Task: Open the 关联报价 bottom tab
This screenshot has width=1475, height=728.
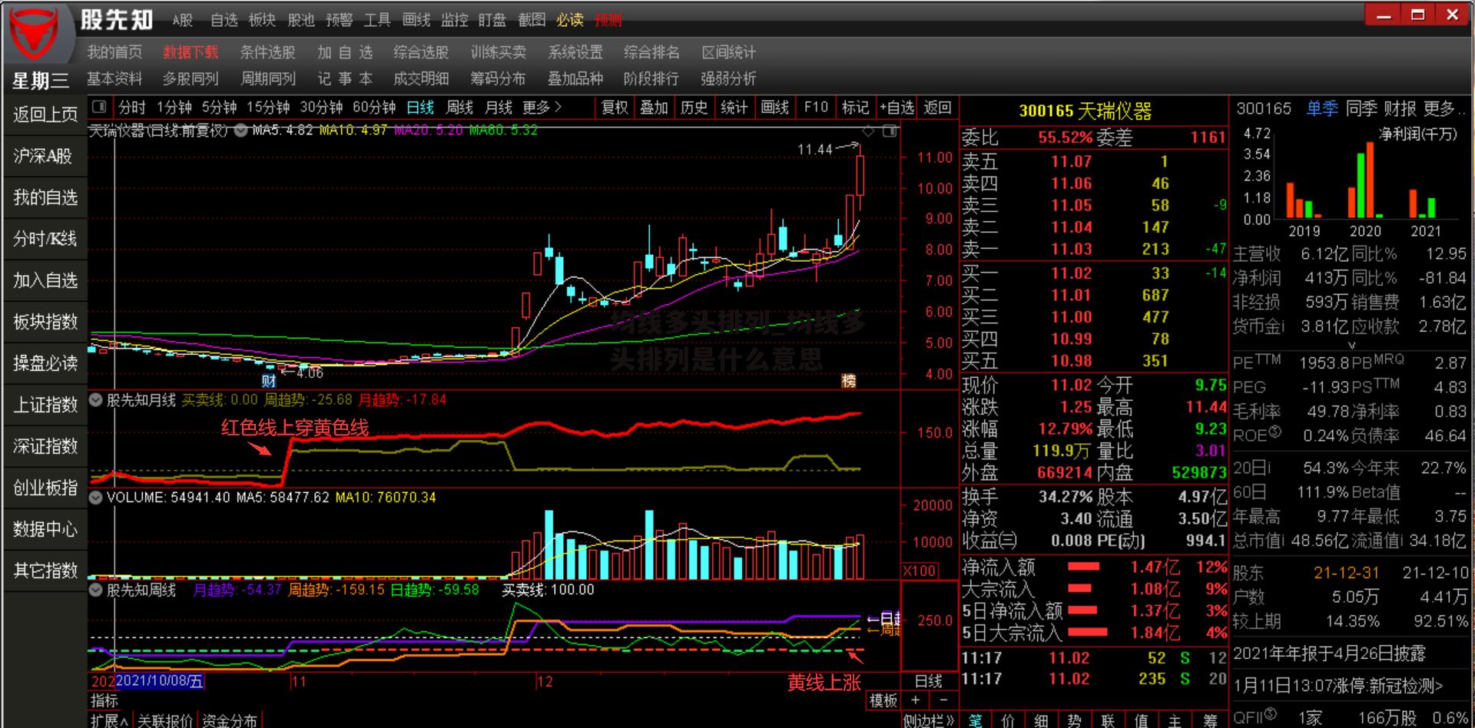Action: point(165,720)
